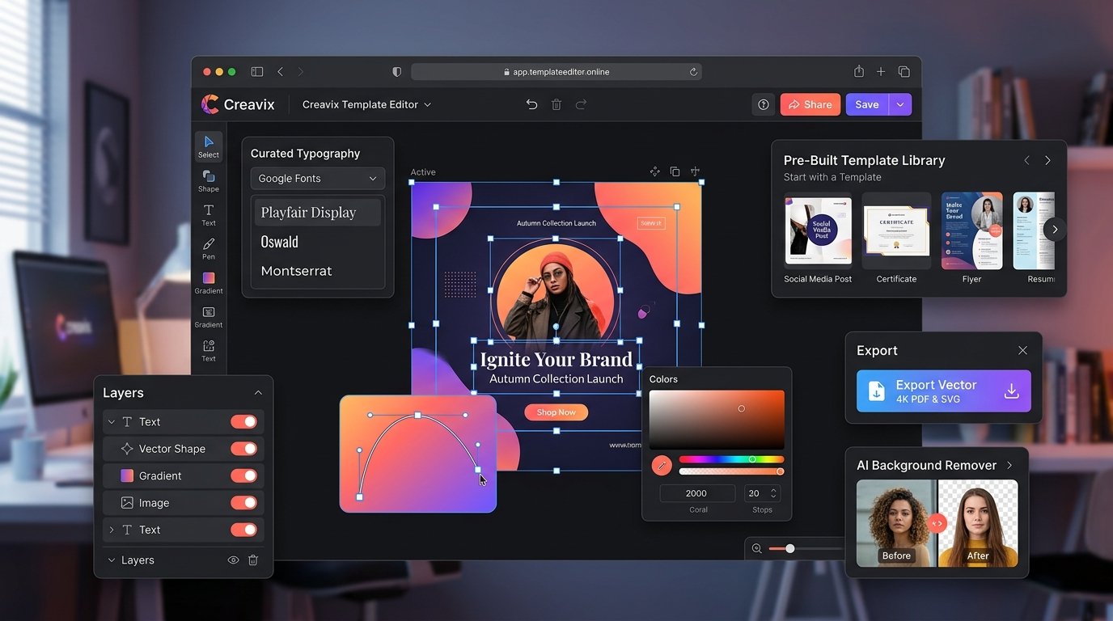The image size is (1113, 621).
Task: Open AI Background Remover via its chevron
Action: tap(1009, 465)
